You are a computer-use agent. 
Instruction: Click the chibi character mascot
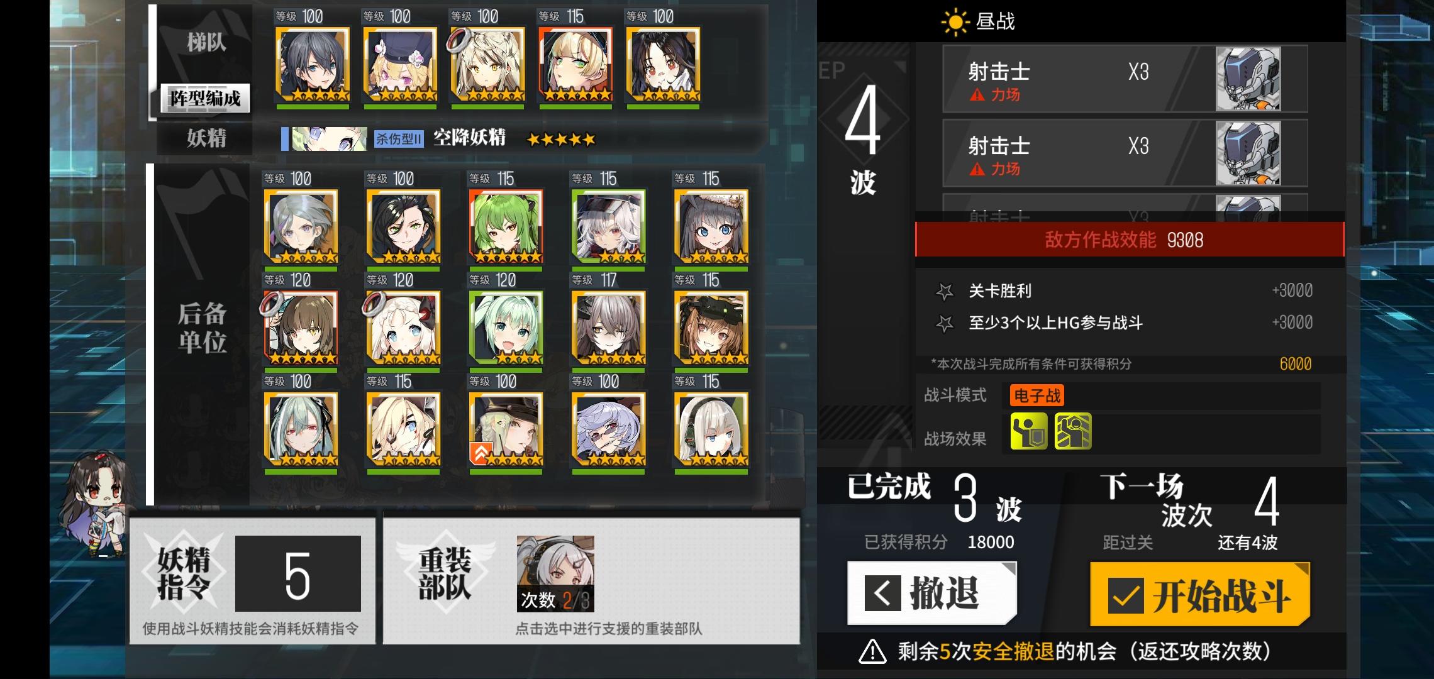(96, 504)
